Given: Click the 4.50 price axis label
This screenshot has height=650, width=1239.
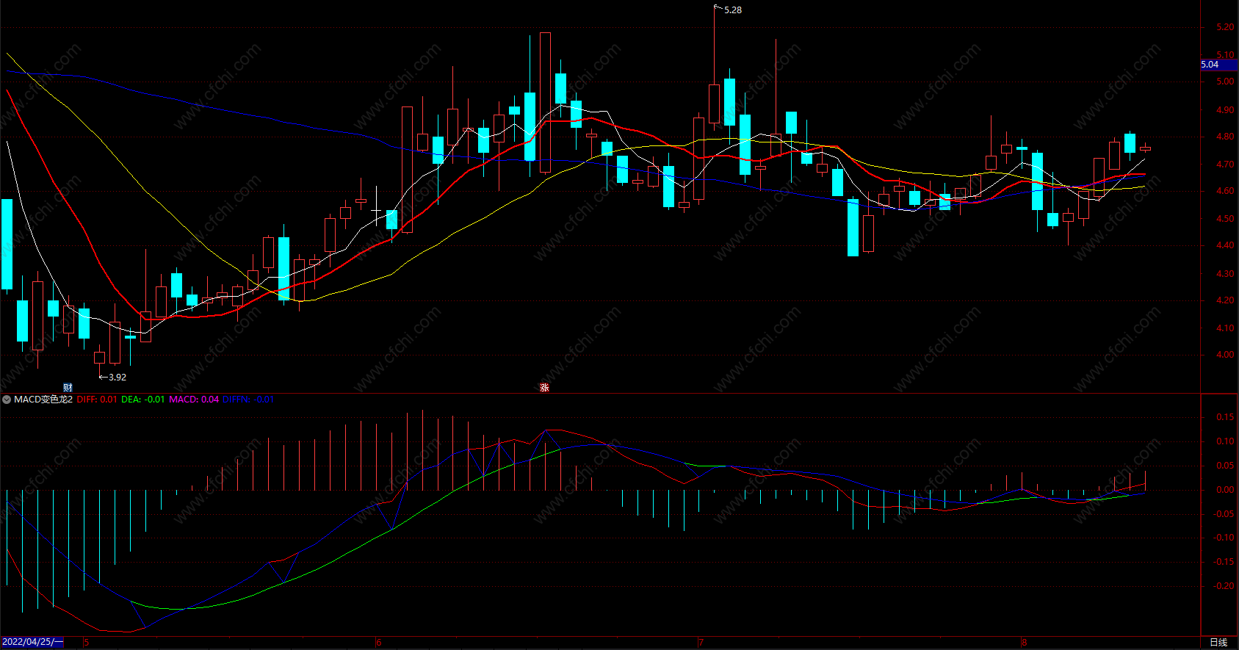Looking at the screenshot, I should coord(1225,219).
